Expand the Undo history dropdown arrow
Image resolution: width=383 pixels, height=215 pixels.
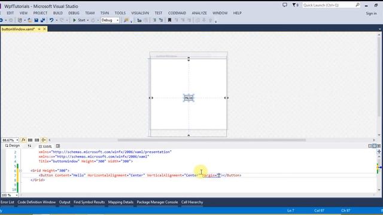(x=56, y=20)
